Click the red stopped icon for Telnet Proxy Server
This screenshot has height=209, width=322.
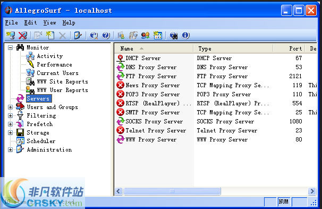pyautogui.click(x=120, y=130)
